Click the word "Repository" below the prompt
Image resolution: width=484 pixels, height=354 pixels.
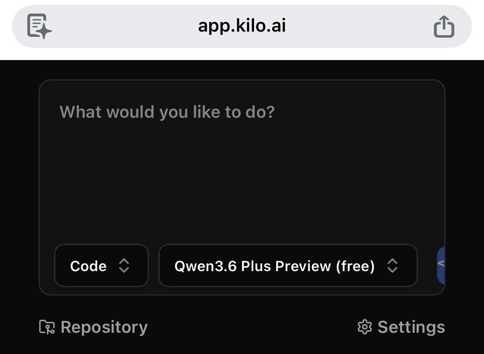pyautogui.click(x=104, y=327)
